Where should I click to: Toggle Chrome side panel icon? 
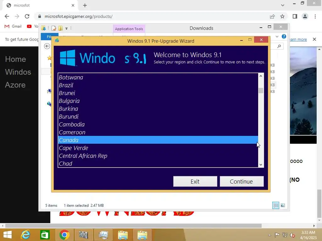pyautogui.click(x=295, y=16)
